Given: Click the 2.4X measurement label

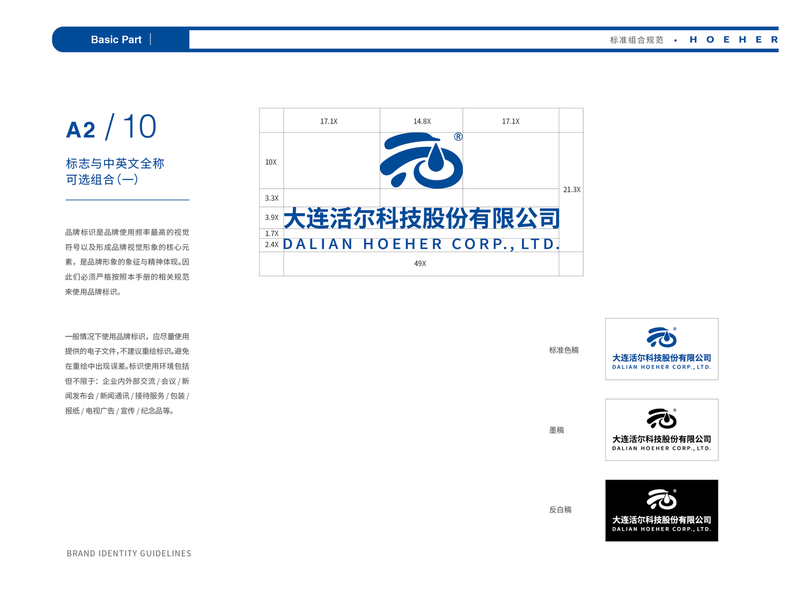Looking at the screenshot, I should (x=272, y=245).
